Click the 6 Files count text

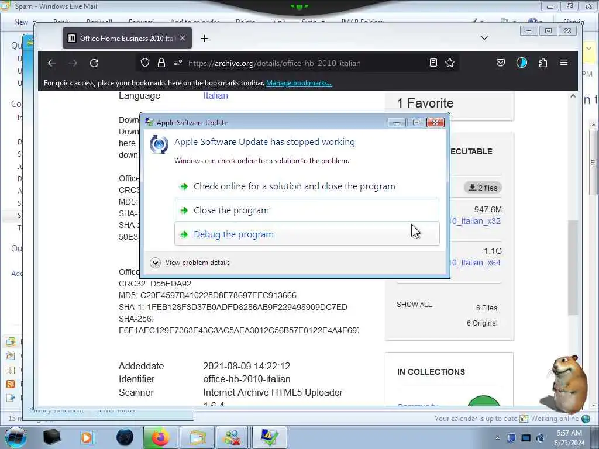pyautogui.click(x=487, y=308)
